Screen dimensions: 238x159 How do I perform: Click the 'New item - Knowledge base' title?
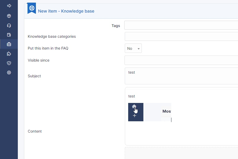coord(66,11)
